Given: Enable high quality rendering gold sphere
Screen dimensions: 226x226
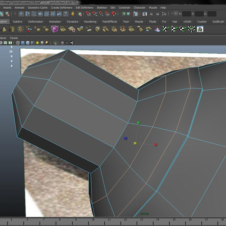Looking at the screenshot, I should [47, 43].
